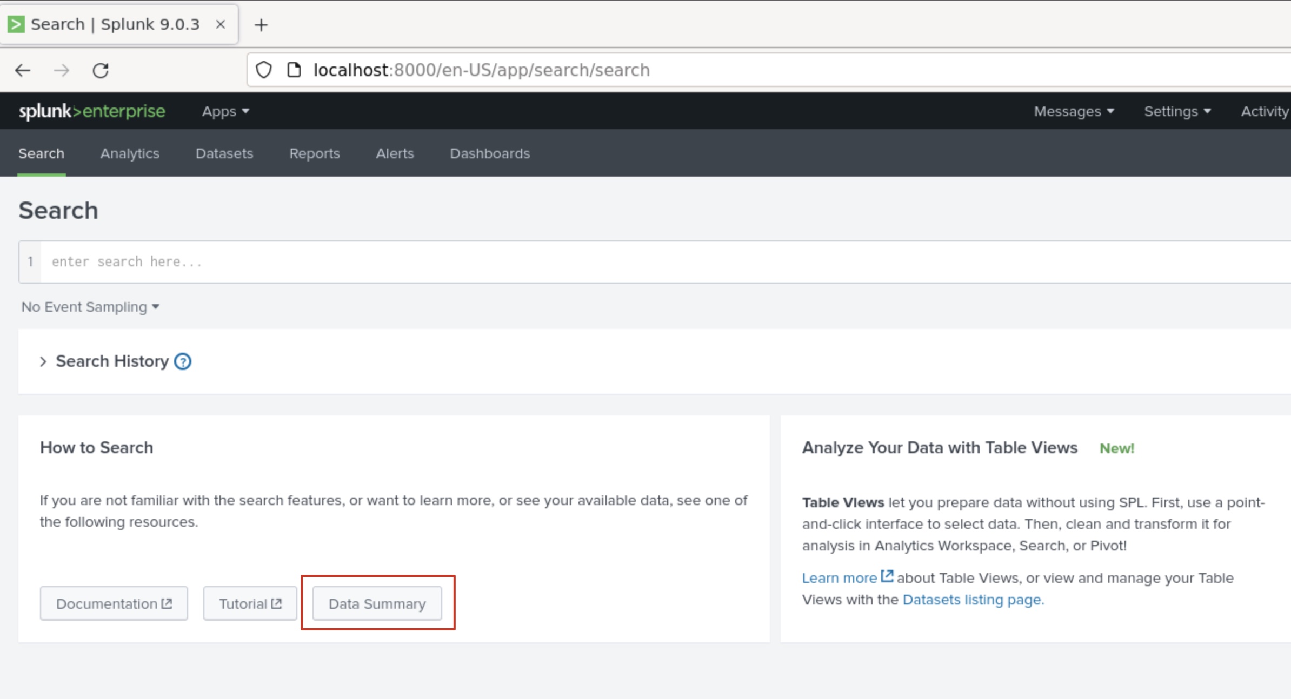
Task: Select the Search navigation tab
Action: (41, 153)
